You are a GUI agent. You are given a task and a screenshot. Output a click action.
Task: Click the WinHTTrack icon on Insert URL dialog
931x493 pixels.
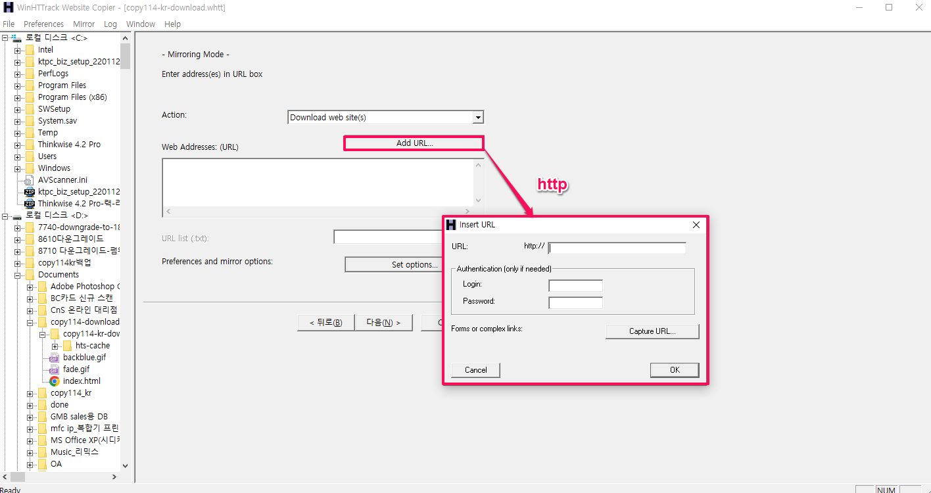tap(451, 224)
